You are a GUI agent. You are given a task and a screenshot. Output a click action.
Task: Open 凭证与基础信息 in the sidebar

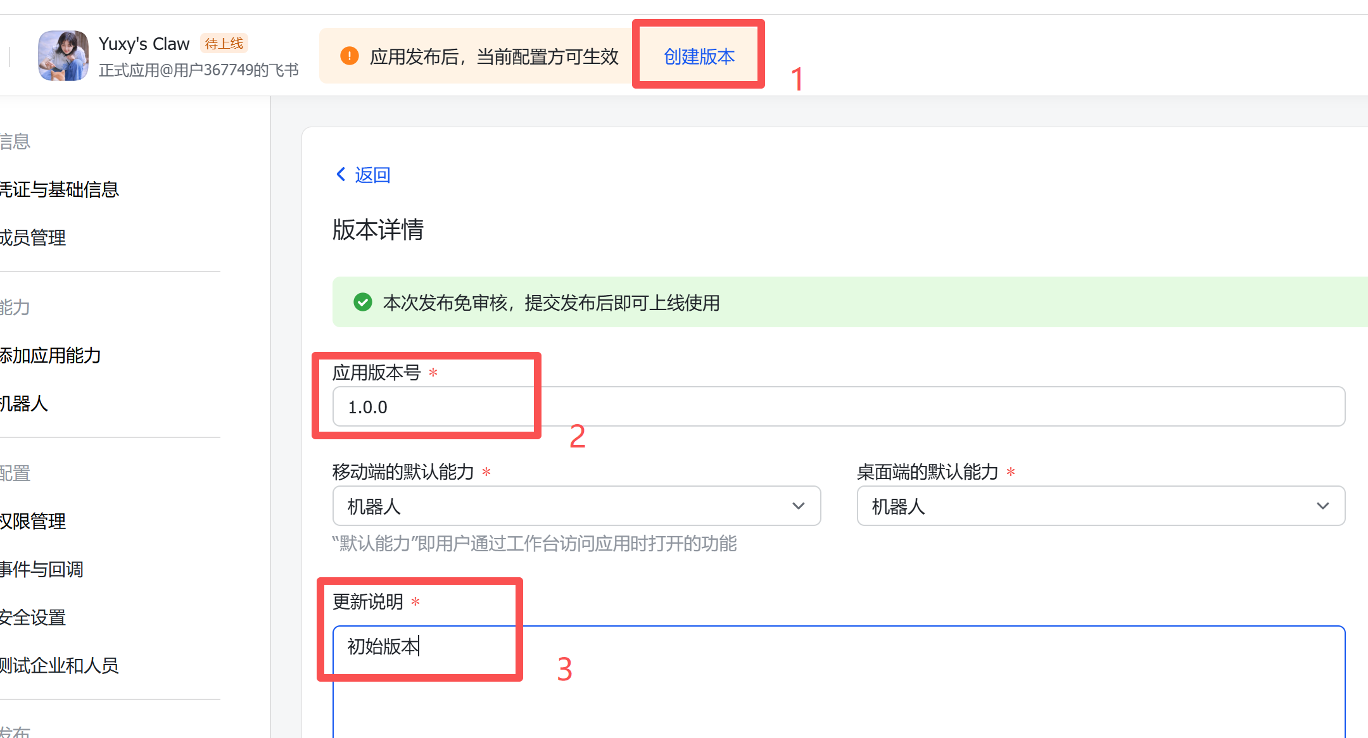pos(60,189)
